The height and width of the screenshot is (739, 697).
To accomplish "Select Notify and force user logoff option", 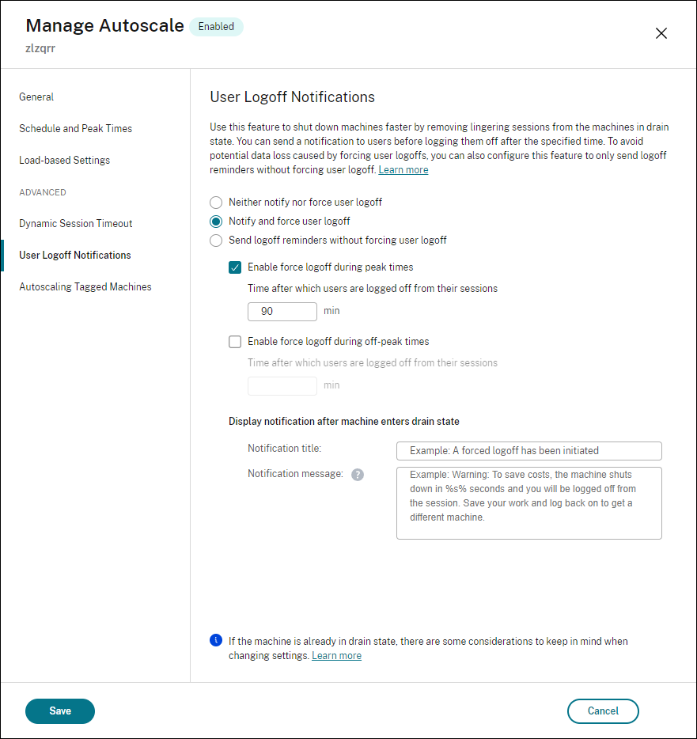I will [x=216, y=222].
